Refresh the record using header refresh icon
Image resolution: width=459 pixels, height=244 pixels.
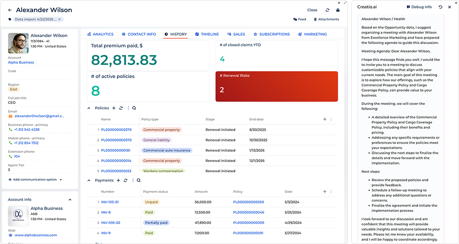pyautogui.click(x=327, y=10)
